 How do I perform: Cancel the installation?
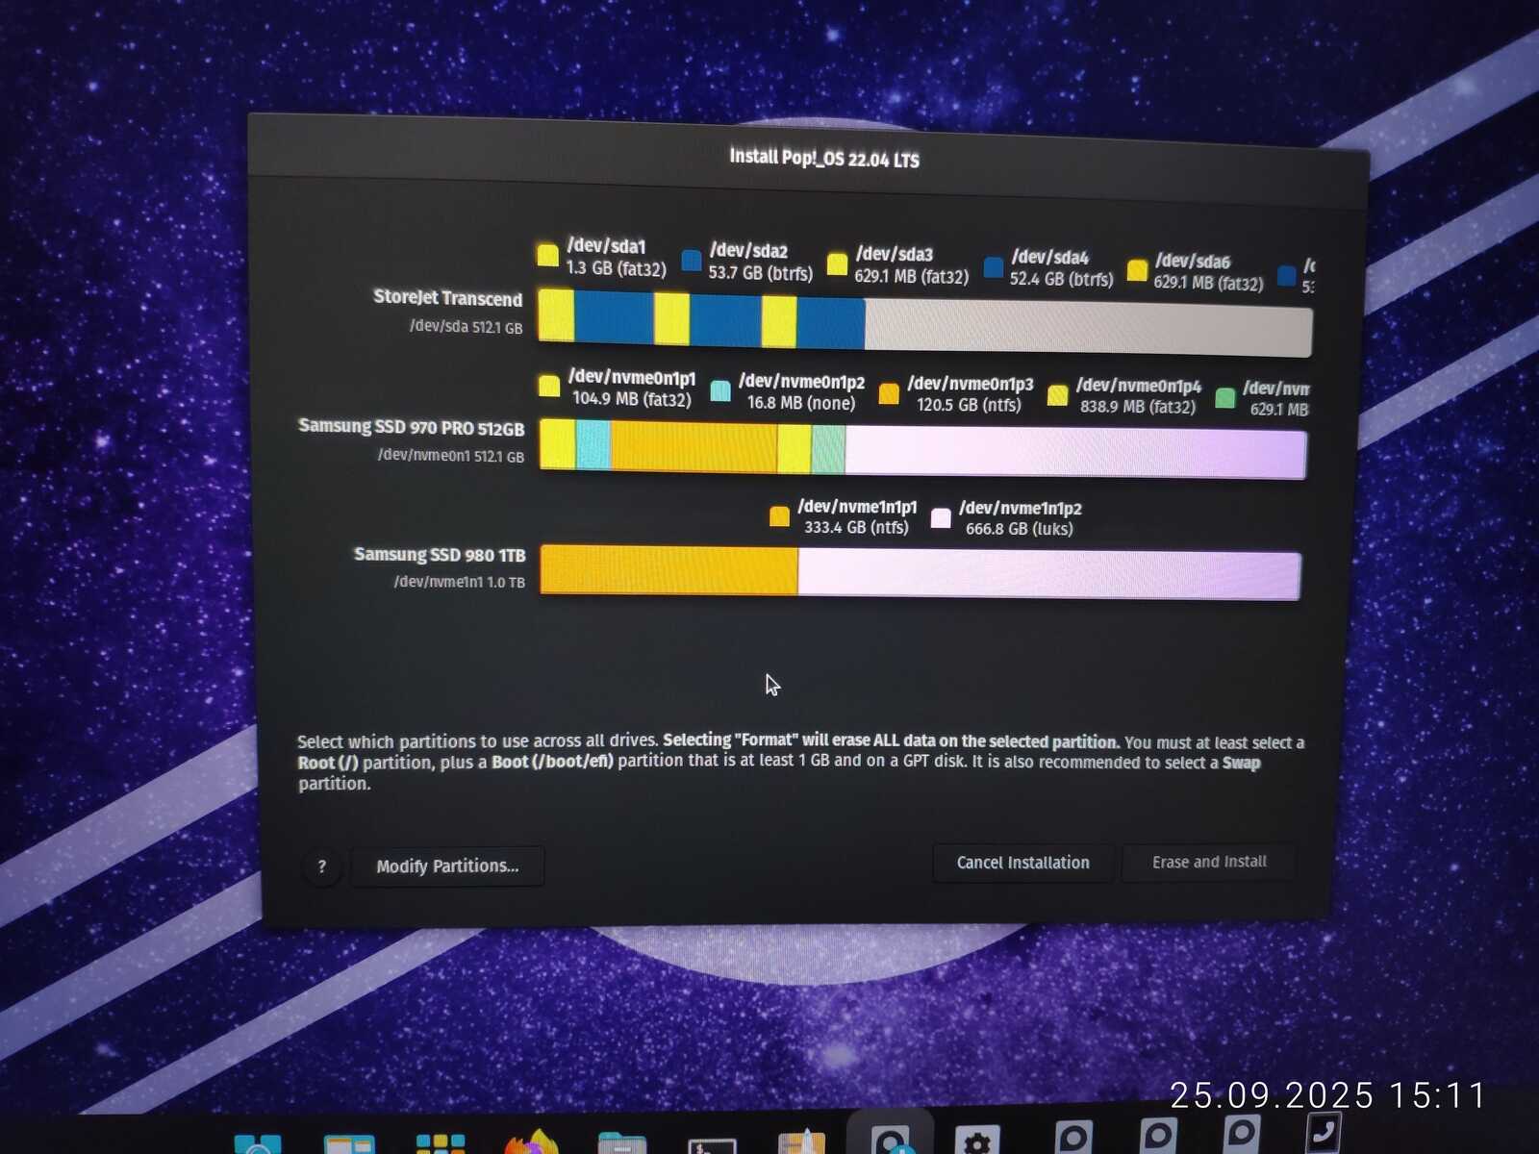(x=1023, y=863)
